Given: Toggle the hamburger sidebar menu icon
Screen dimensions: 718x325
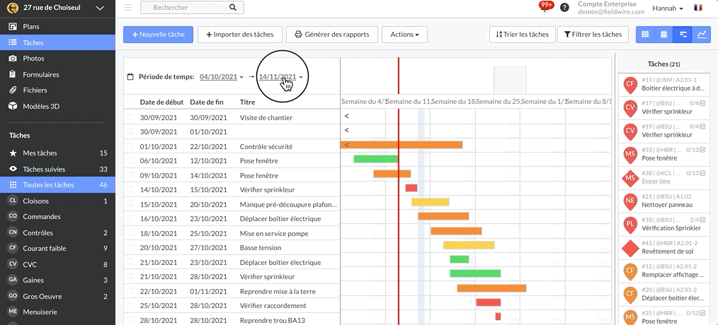Looking at the screenshot, I should point(128,8).
